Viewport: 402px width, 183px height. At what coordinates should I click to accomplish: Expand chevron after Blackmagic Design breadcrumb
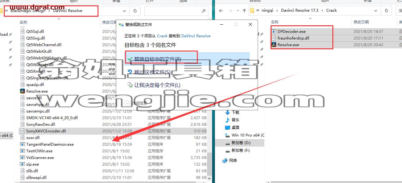coord(50,11)
